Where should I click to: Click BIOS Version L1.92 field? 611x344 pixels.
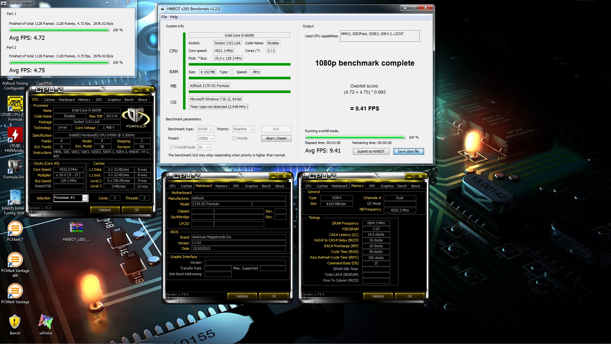coord(238,243)
